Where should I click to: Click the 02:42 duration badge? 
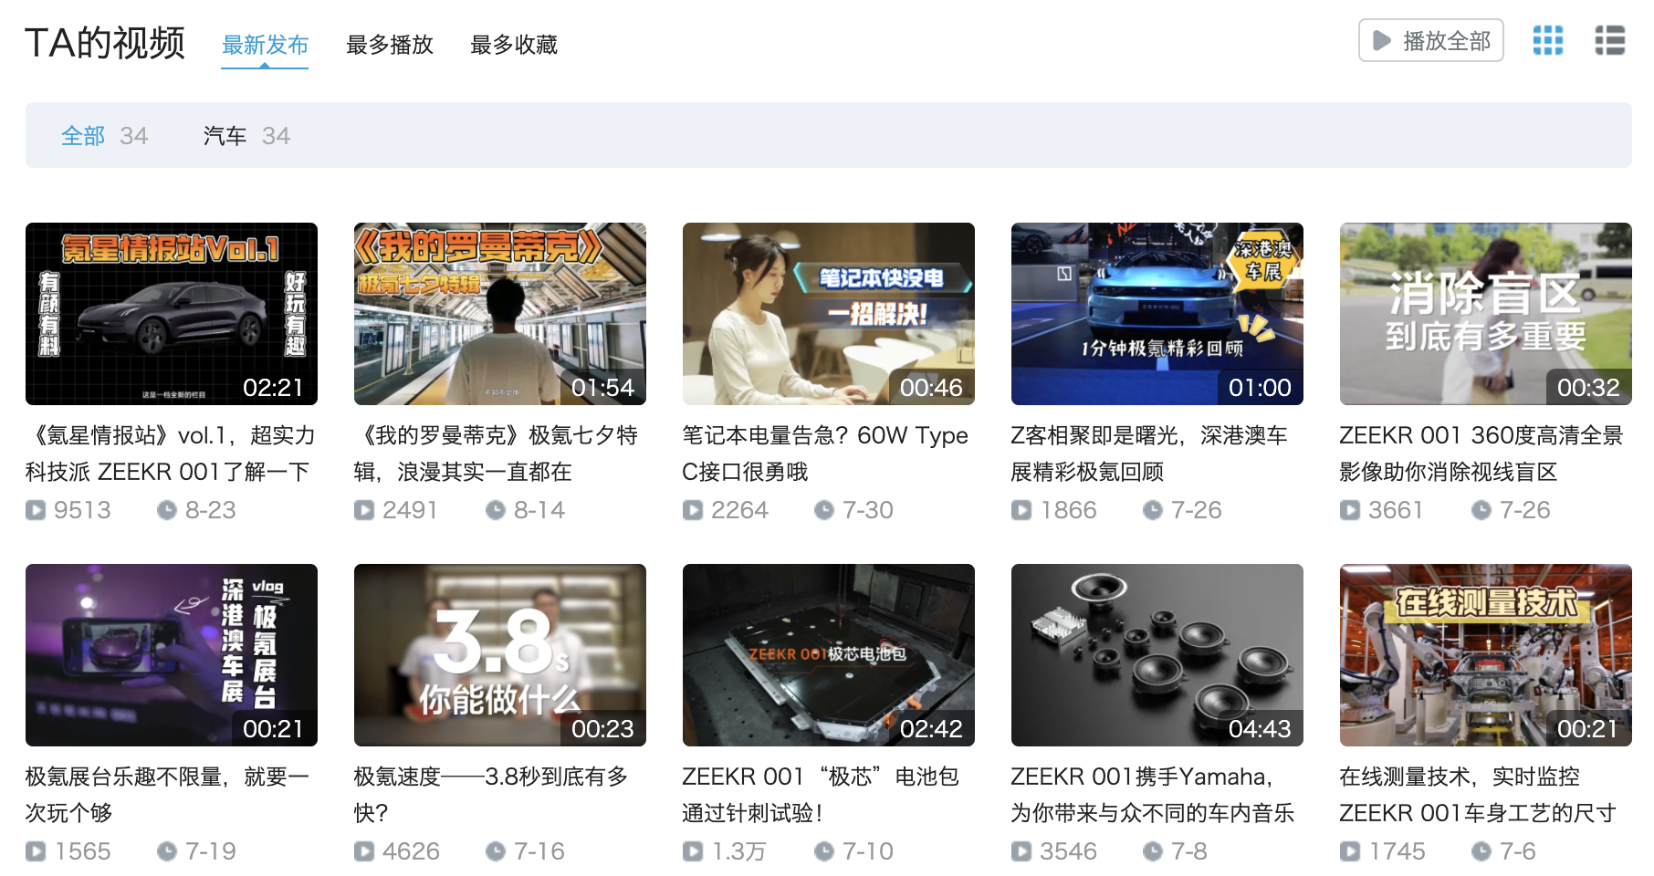click(x=931, y=729)
